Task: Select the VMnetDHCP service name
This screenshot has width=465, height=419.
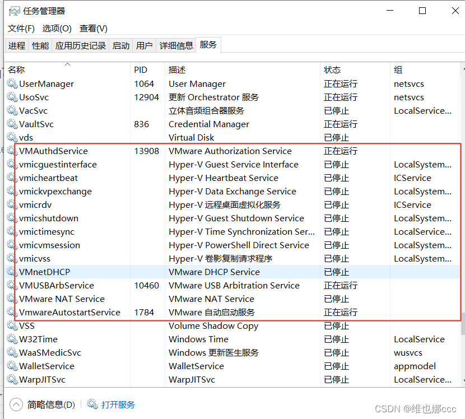Action: (44, 272)
